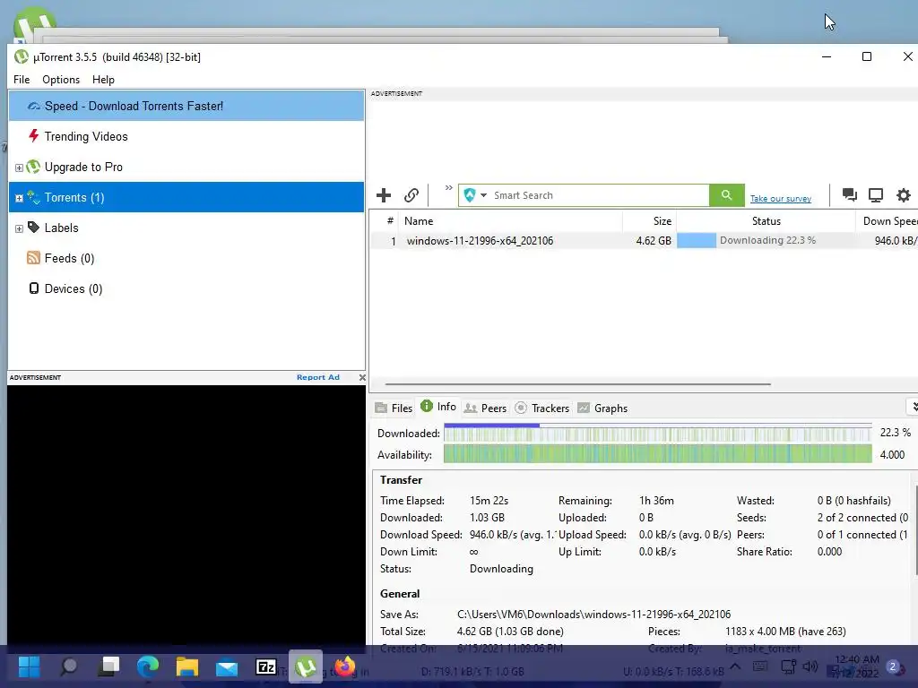Open the Help menu
This screenshot has width=918, height=688.
coord(103,80)
